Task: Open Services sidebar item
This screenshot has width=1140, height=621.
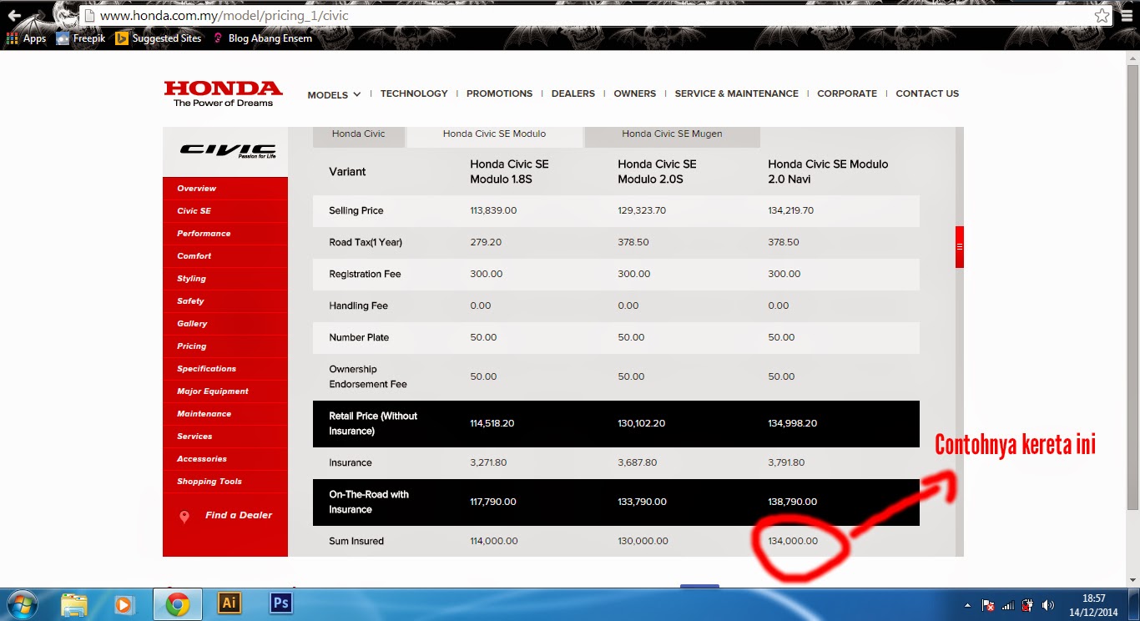Action: tap(225, 437)
